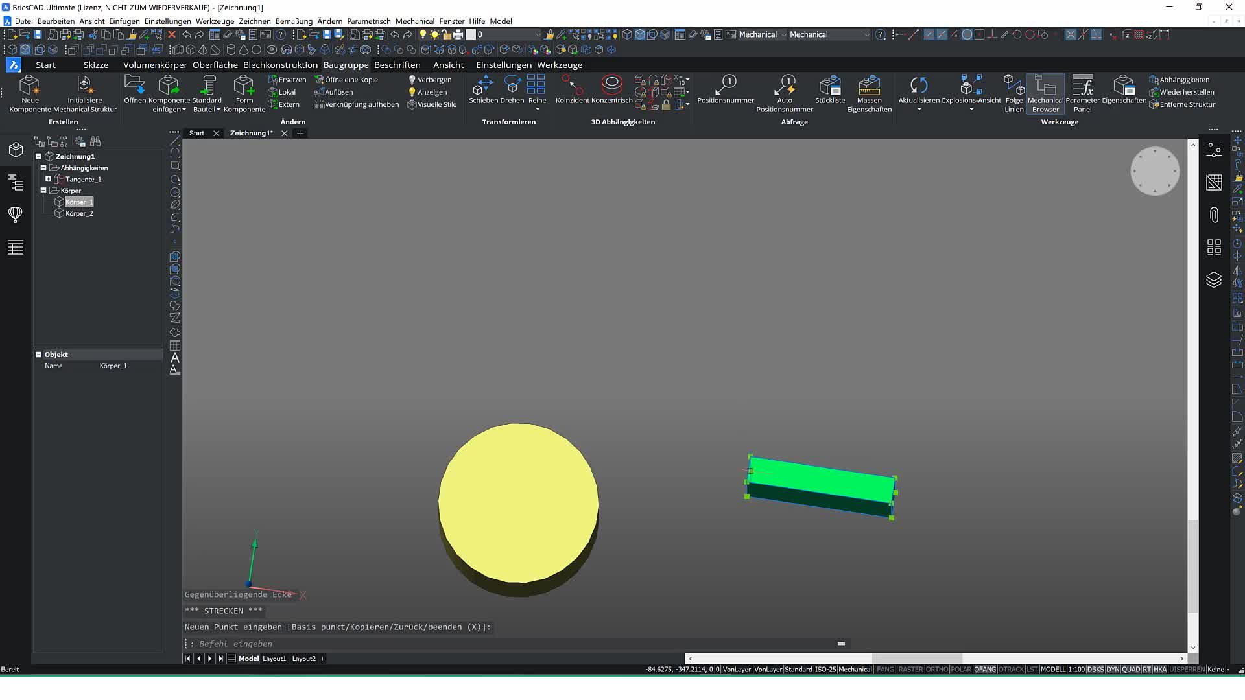
Task: Click Ersetzen button
Action: tap(287, 80)
